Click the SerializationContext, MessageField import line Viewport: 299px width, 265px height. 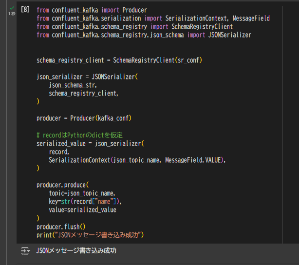[x=153, y=19]
